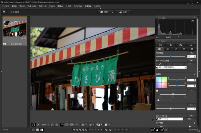Click the remote shooting camera icon
Image resolution: width=201 pixels, height=133 pixels.
(x=166, y=130)
